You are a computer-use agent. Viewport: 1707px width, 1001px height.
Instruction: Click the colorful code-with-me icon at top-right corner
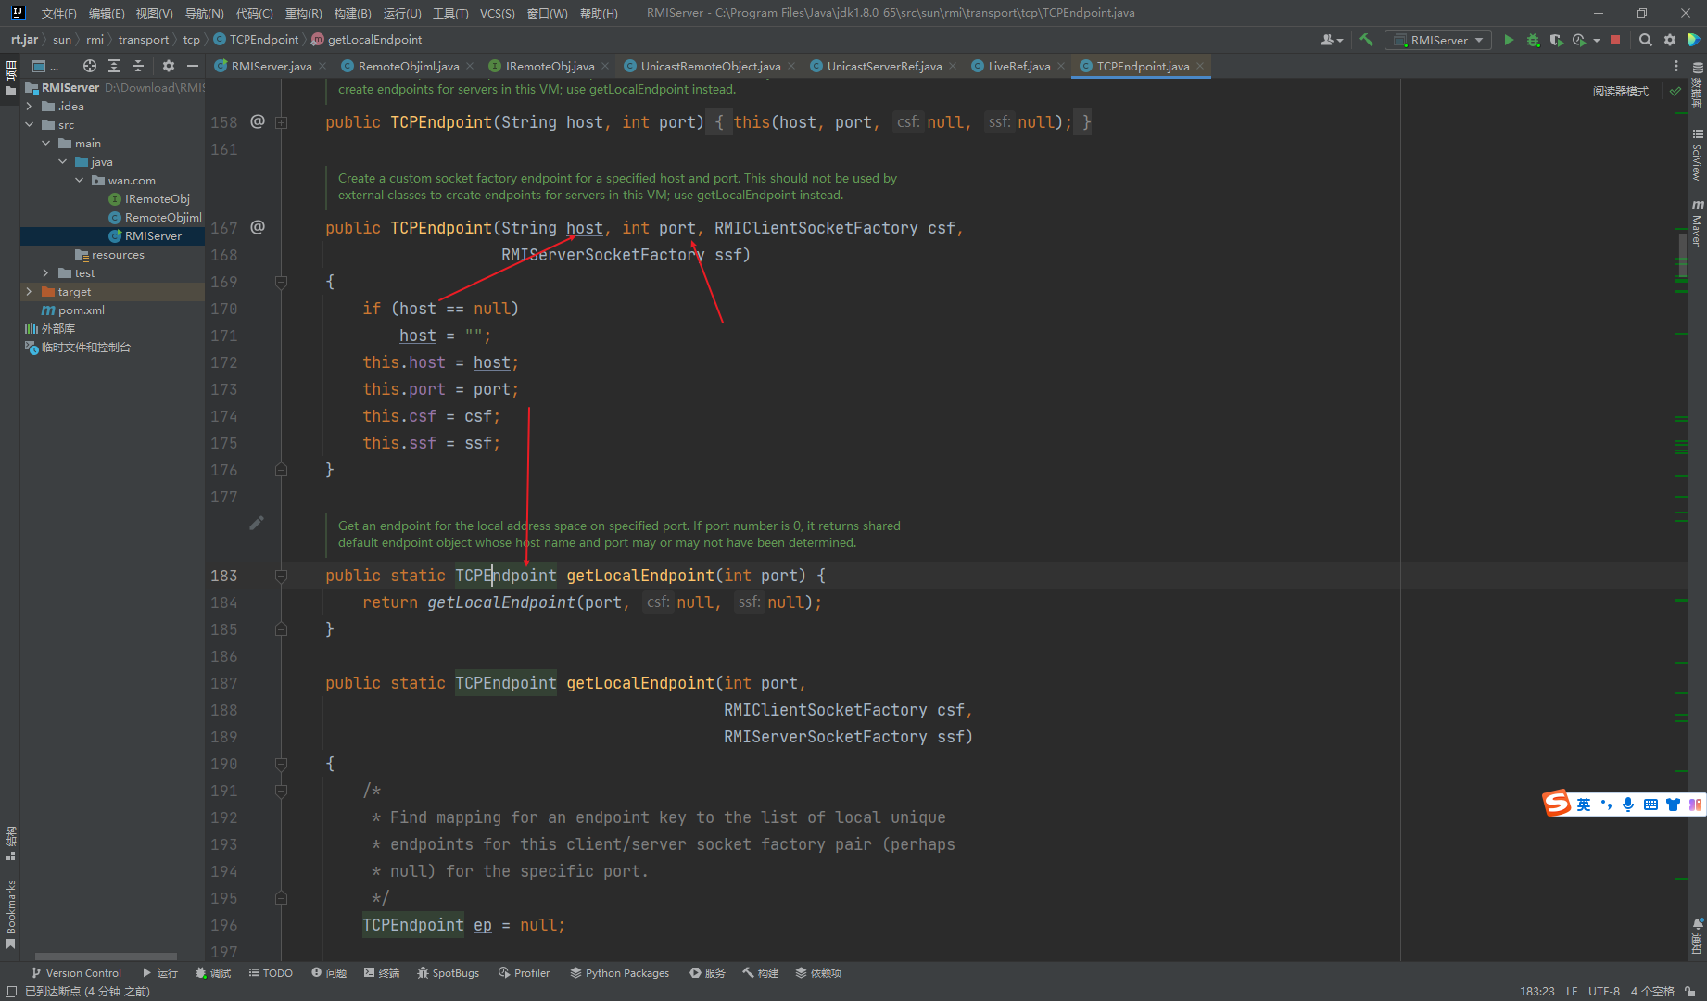[1693, 40]
